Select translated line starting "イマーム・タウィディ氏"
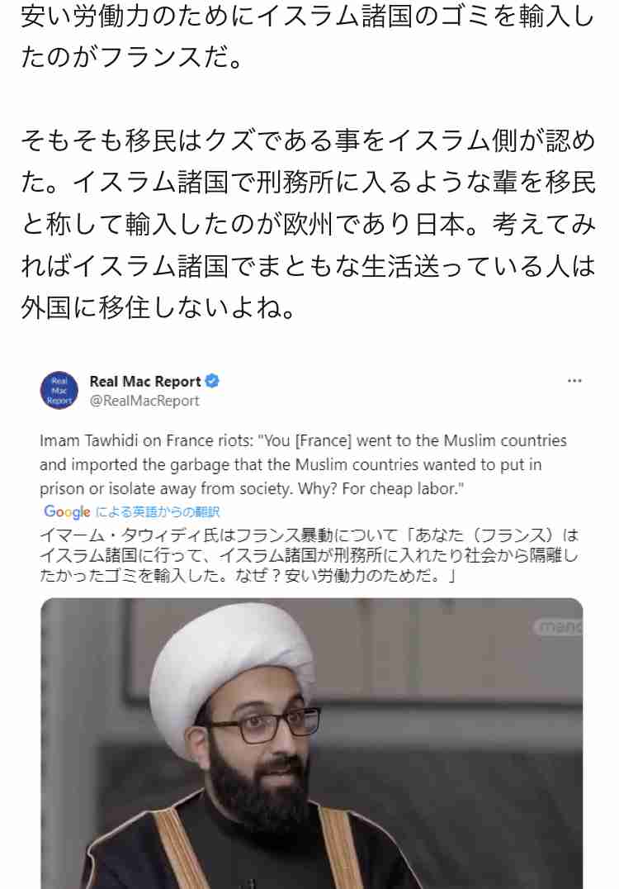Viewport: 619px width, 889px height. tap(309, 535)
